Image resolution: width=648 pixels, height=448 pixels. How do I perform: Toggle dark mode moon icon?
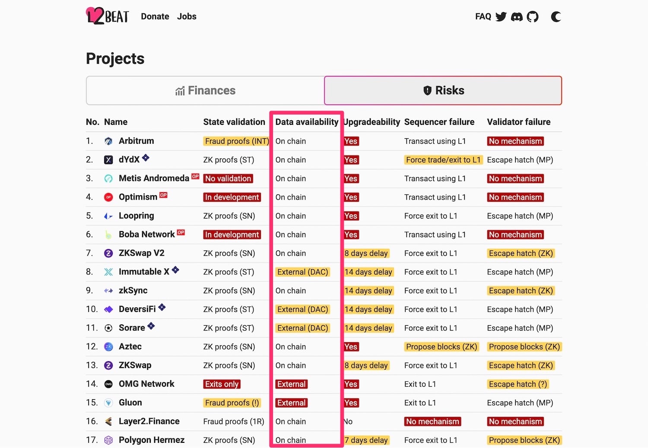tap(556, 17)
